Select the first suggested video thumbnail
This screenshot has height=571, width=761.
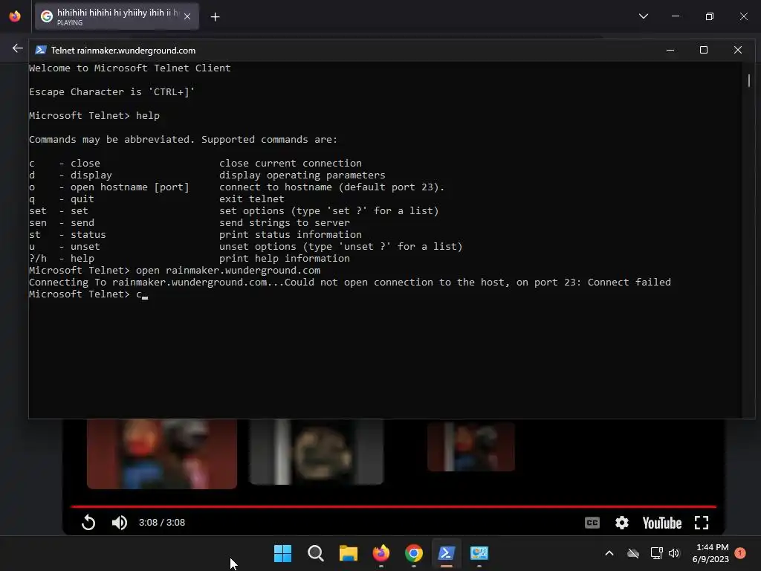161,454
